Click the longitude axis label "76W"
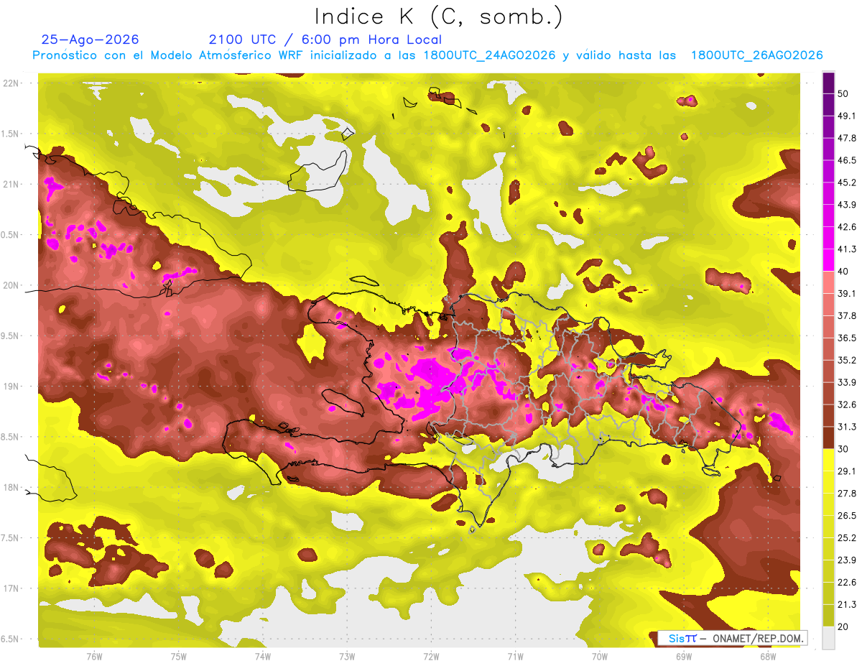 pos(94,657)
